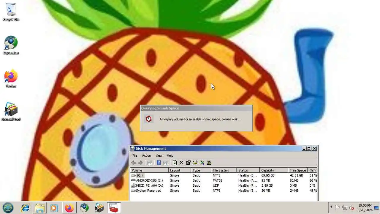Click the Delete (X) toolbar icon
Viewport: 380px width, 214px height.
181,163
